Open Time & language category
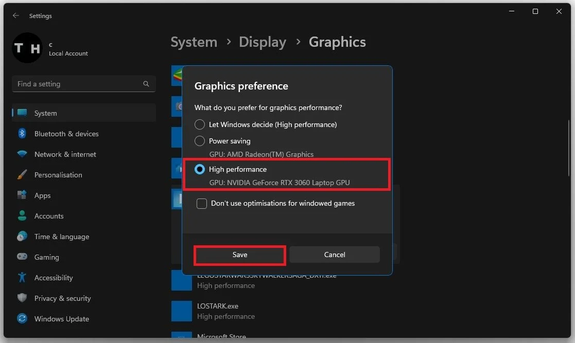 pos(84,236)
